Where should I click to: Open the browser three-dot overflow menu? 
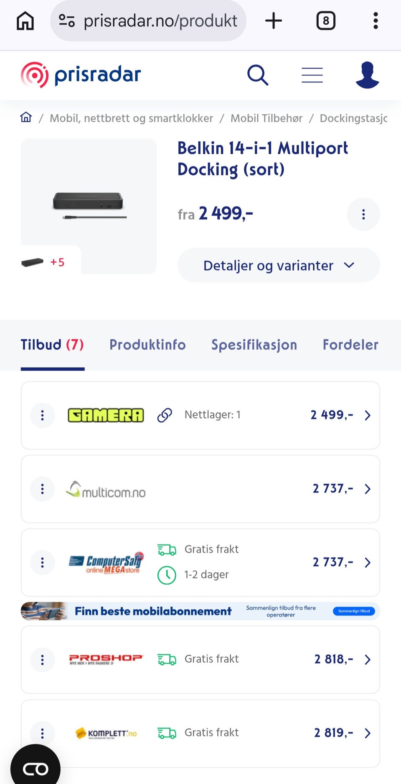376,20
